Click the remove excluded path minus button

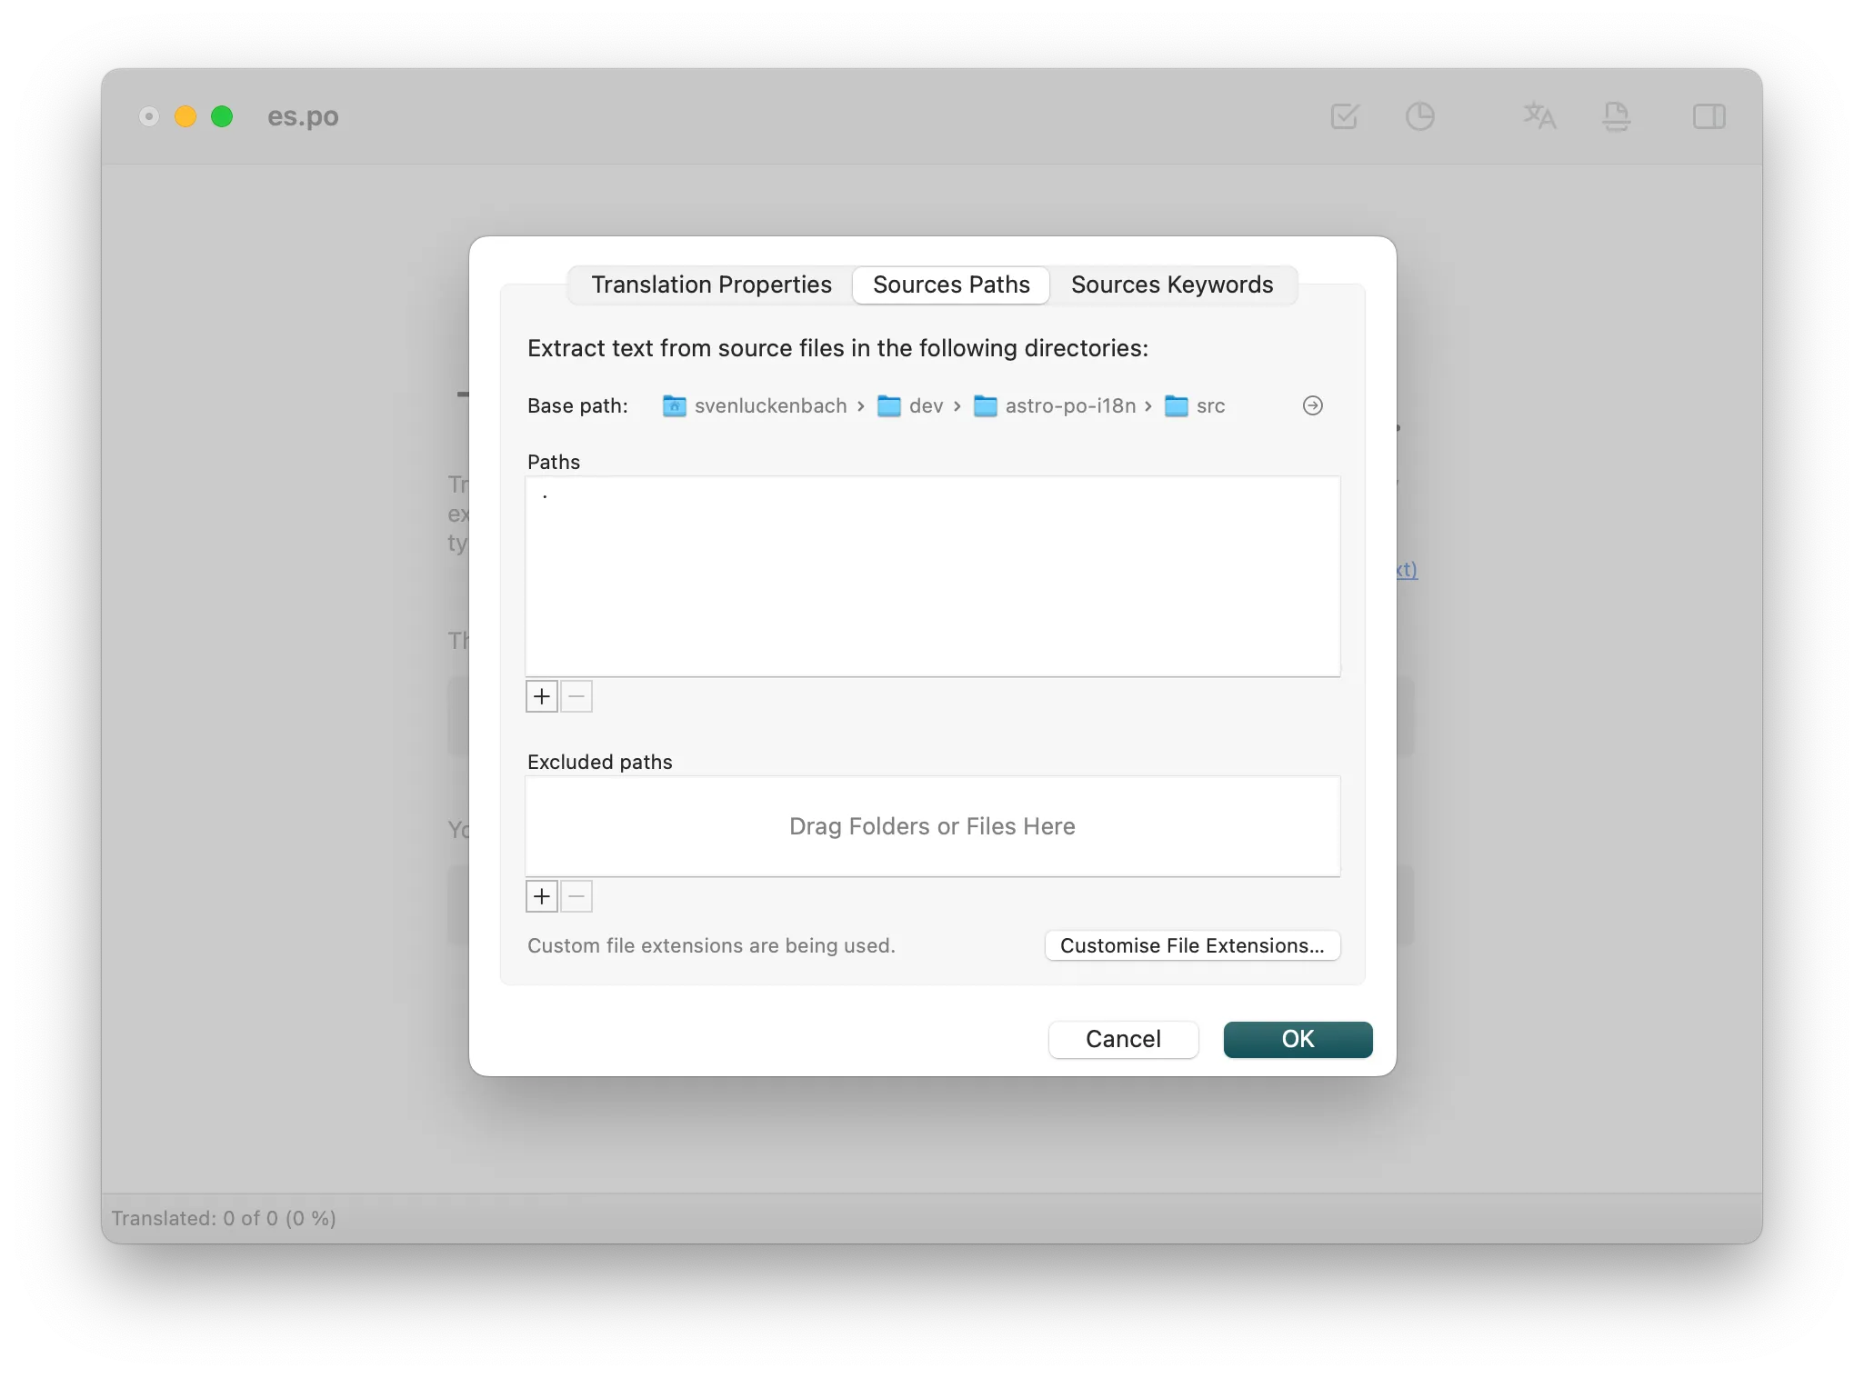576,894
